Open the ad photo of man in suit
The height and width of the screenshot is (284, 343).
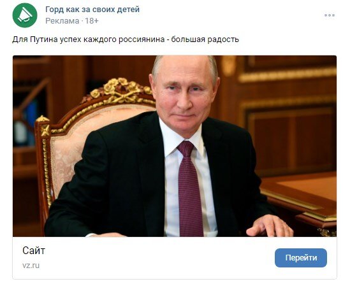175,146
